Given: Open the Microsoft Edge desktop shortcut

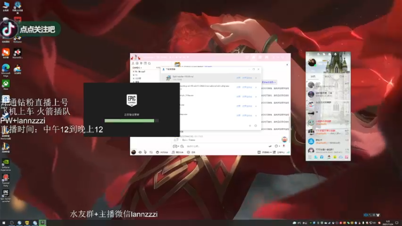Looking at the screenshot, I should [x=6, y=70].
